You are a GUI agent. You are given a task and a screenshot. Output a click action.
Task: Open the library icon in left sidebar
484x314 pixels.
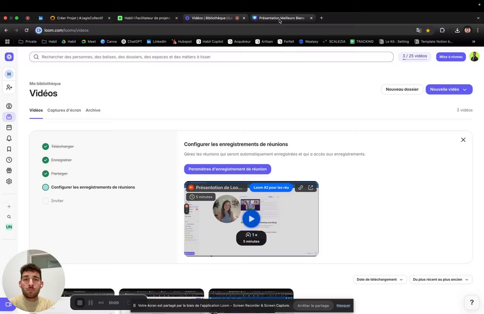[9, 117]
